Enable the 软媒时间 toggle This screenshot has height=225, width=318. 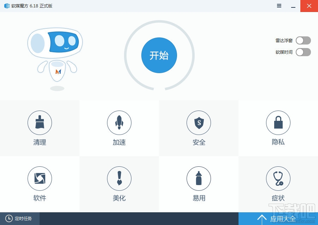coord(303,52)
